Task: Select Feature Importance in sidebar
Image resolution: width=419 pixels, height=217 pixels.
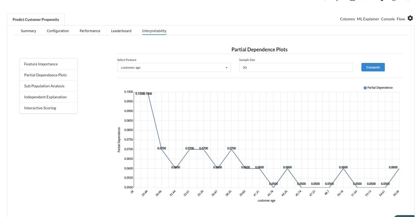Action: (x=49, y=64)
